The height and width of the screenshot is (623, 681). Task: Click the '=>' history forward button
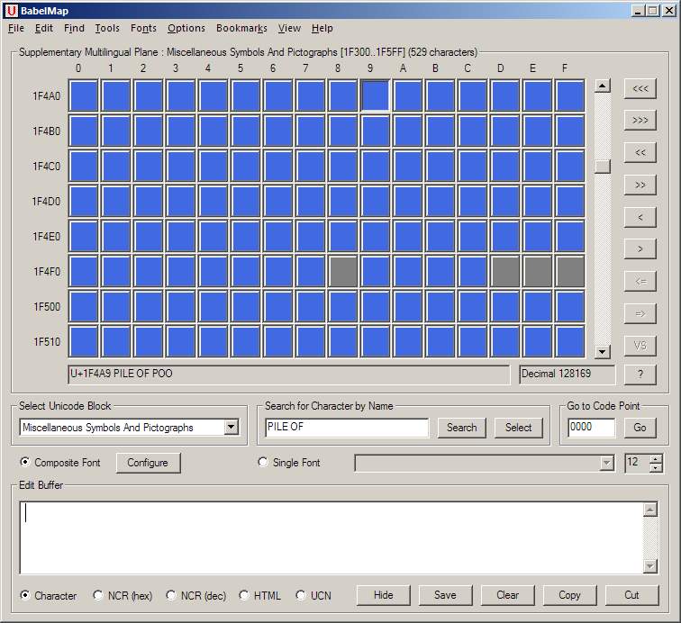pos(640,313)
